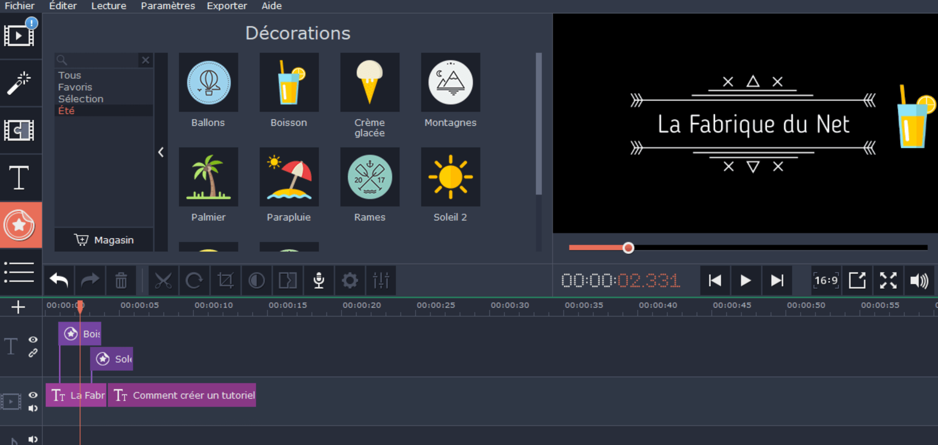Open clip properties gear icon
Screen dimensions: 938x445
(350, 281)
